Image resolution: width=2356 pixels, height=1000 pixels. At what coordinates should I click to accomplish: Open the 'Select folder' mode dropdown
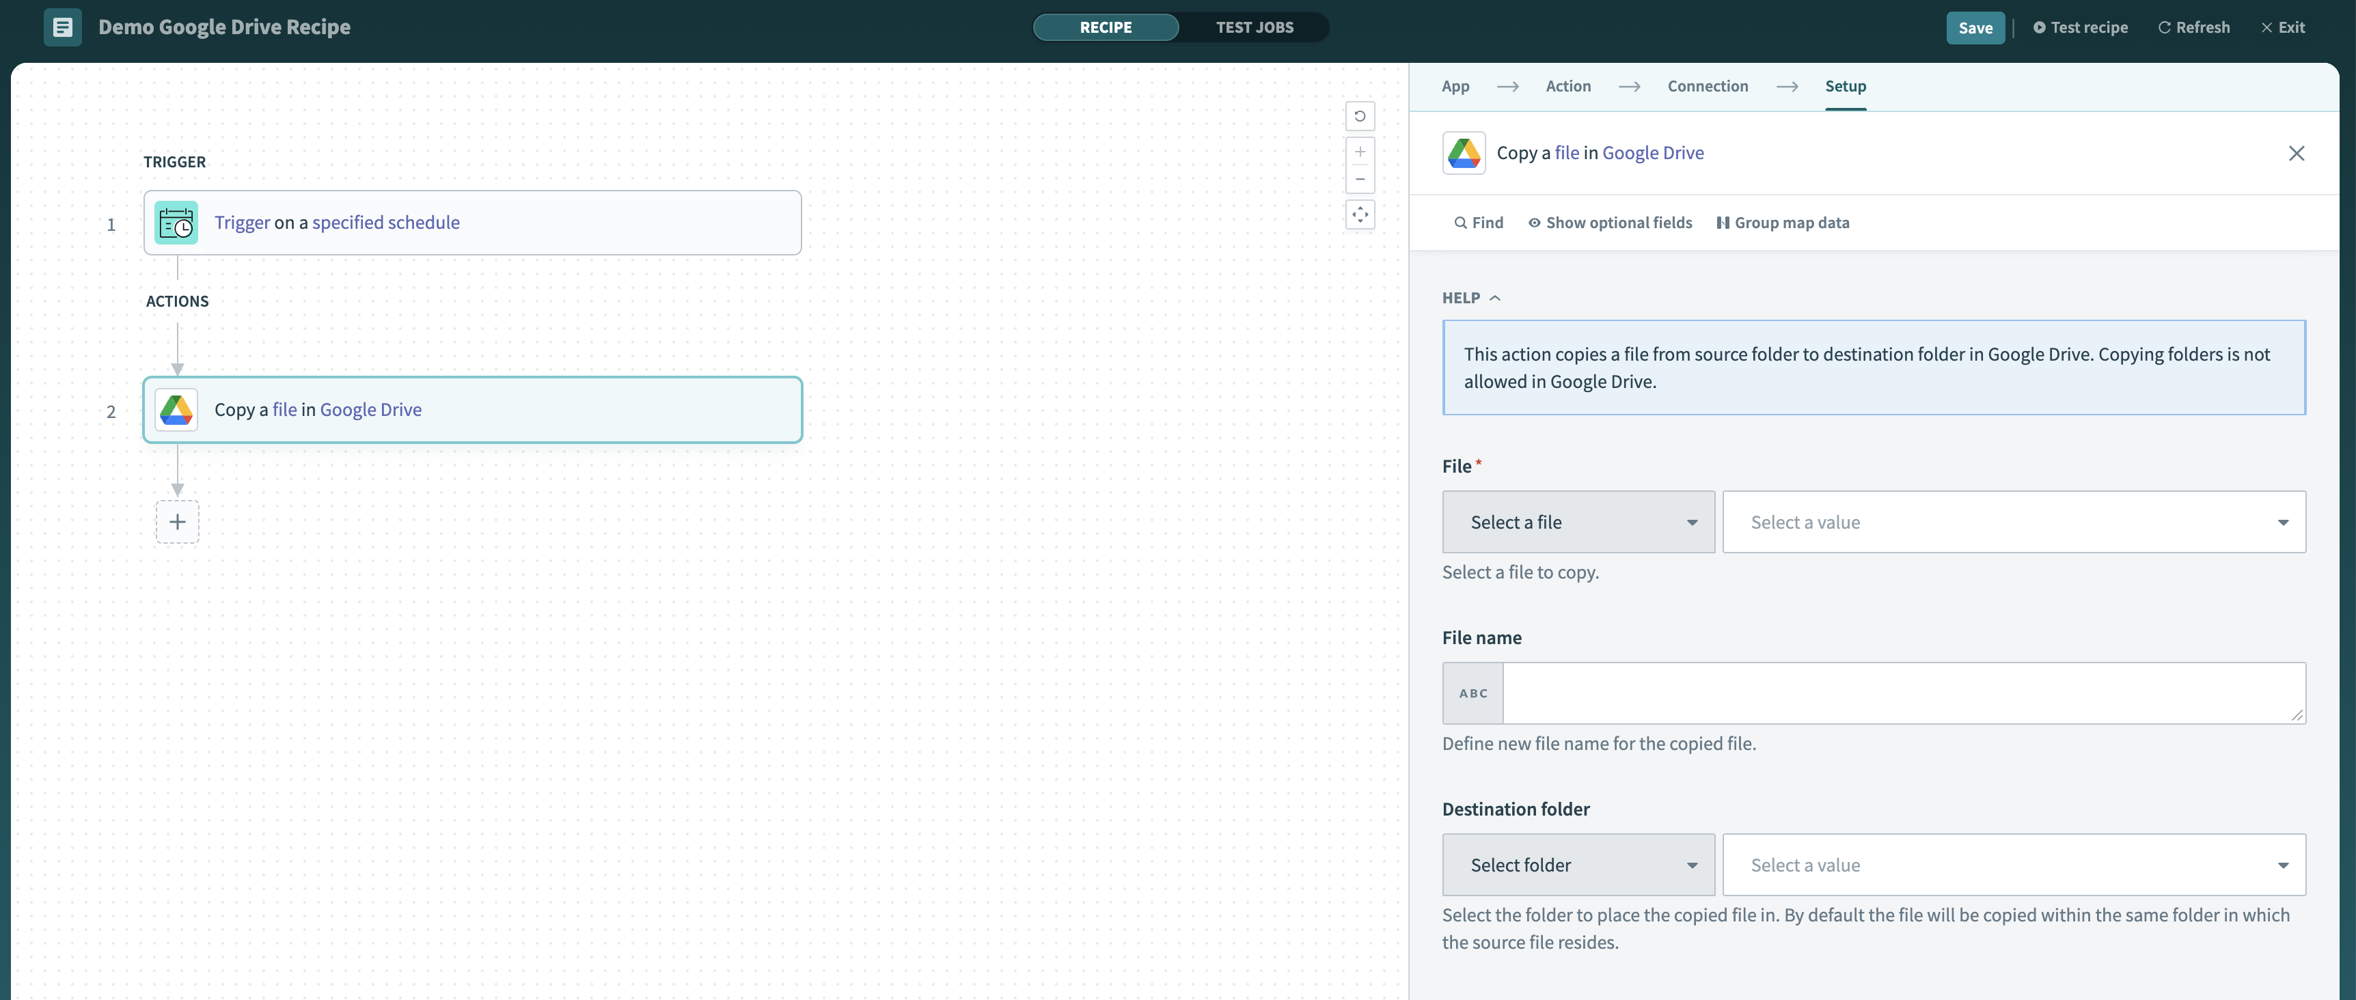[1578, 865]
